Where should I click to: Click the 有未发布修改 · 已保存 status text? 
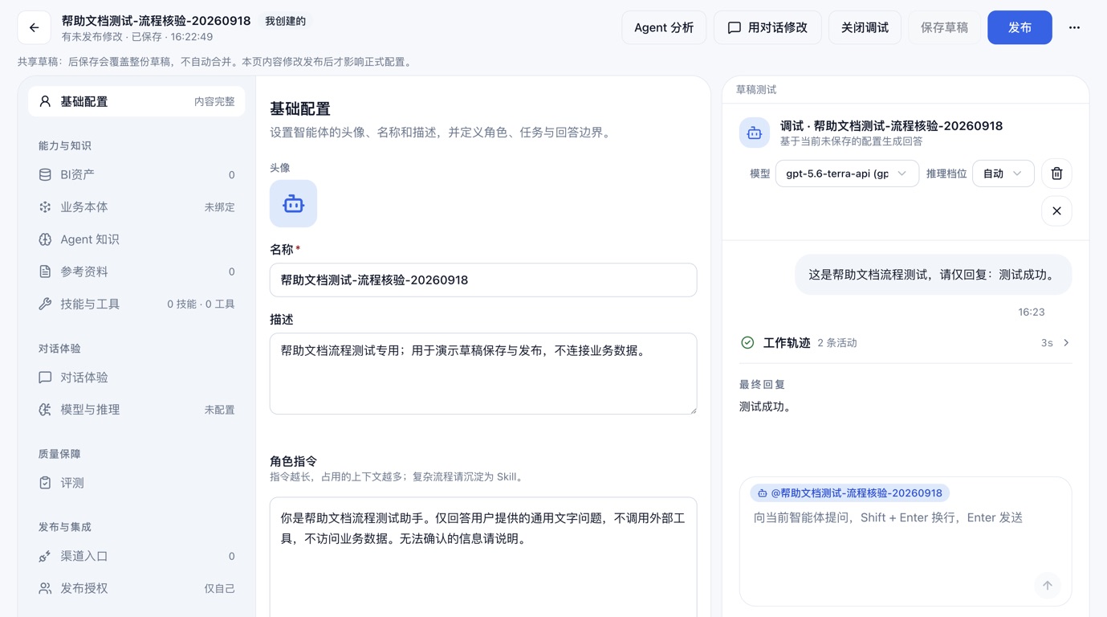[x=136, y=37]
